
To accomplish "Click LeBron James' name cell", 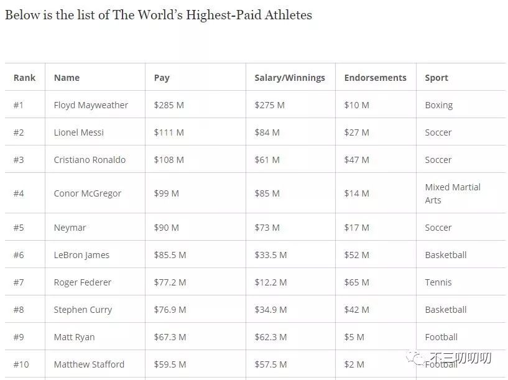I will [81, 255].
